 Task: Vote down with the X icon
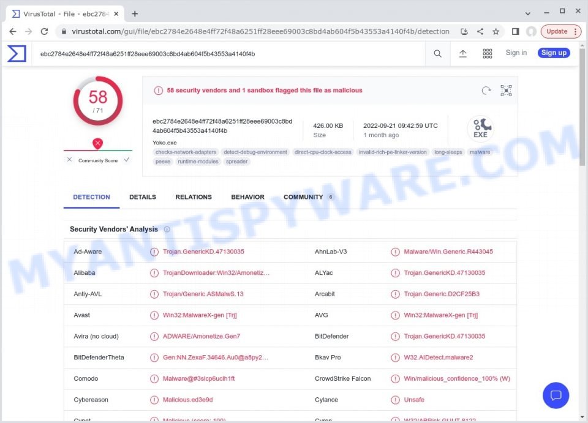[69, 160]
